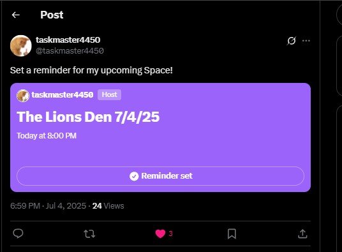Reply to the post using comment icon
The image size is (342, 252).
click(18, 233)
